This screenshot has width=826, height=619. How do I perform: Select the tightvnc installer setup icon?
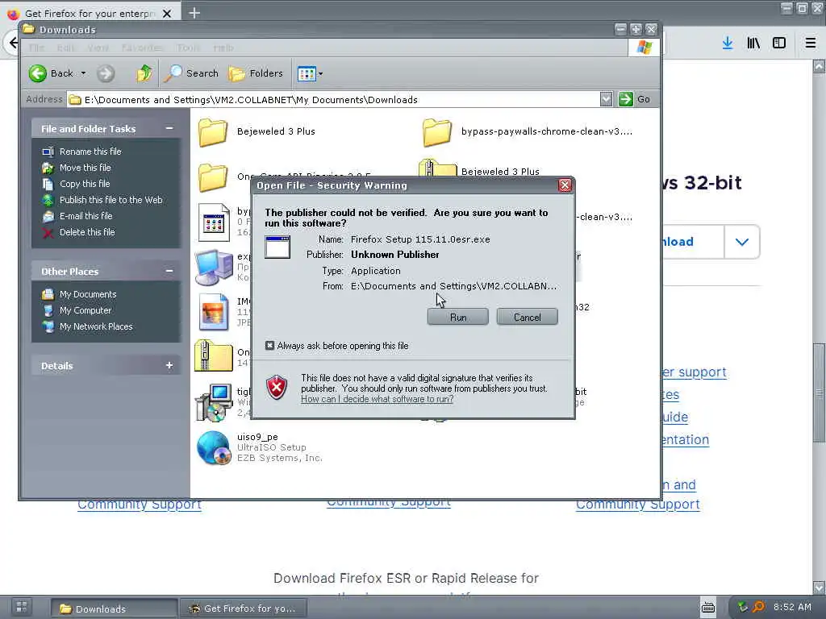coord(213,403)
